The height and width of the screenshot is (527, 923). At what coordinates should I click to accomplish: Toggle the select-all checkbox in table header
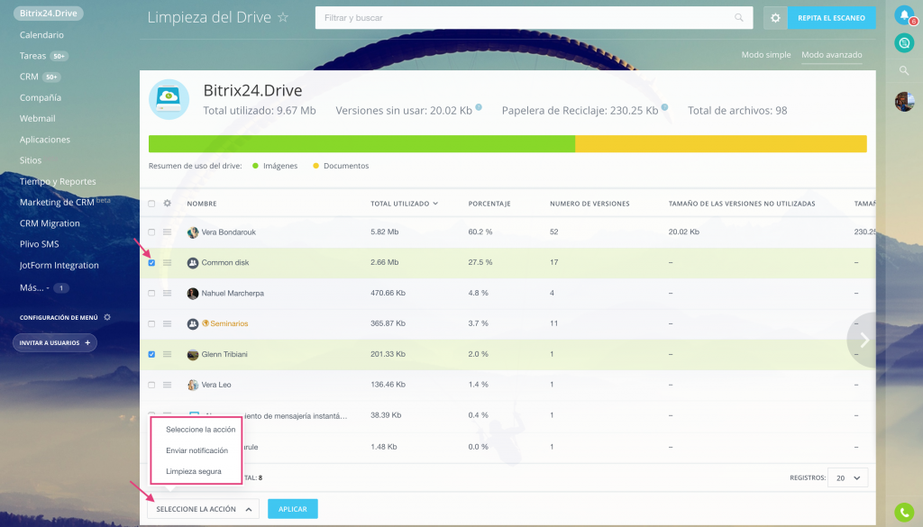click(151, 204)
